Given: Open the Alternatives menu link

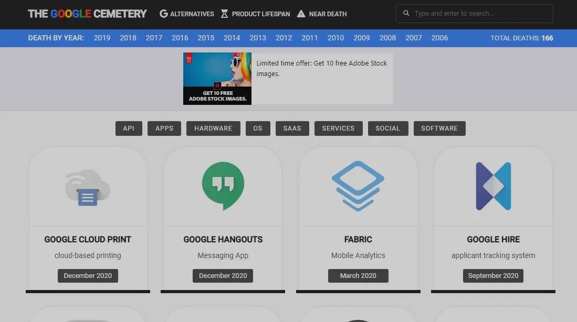Looking at the screenshot, I should pyautogui.click(x=192, y=14).
